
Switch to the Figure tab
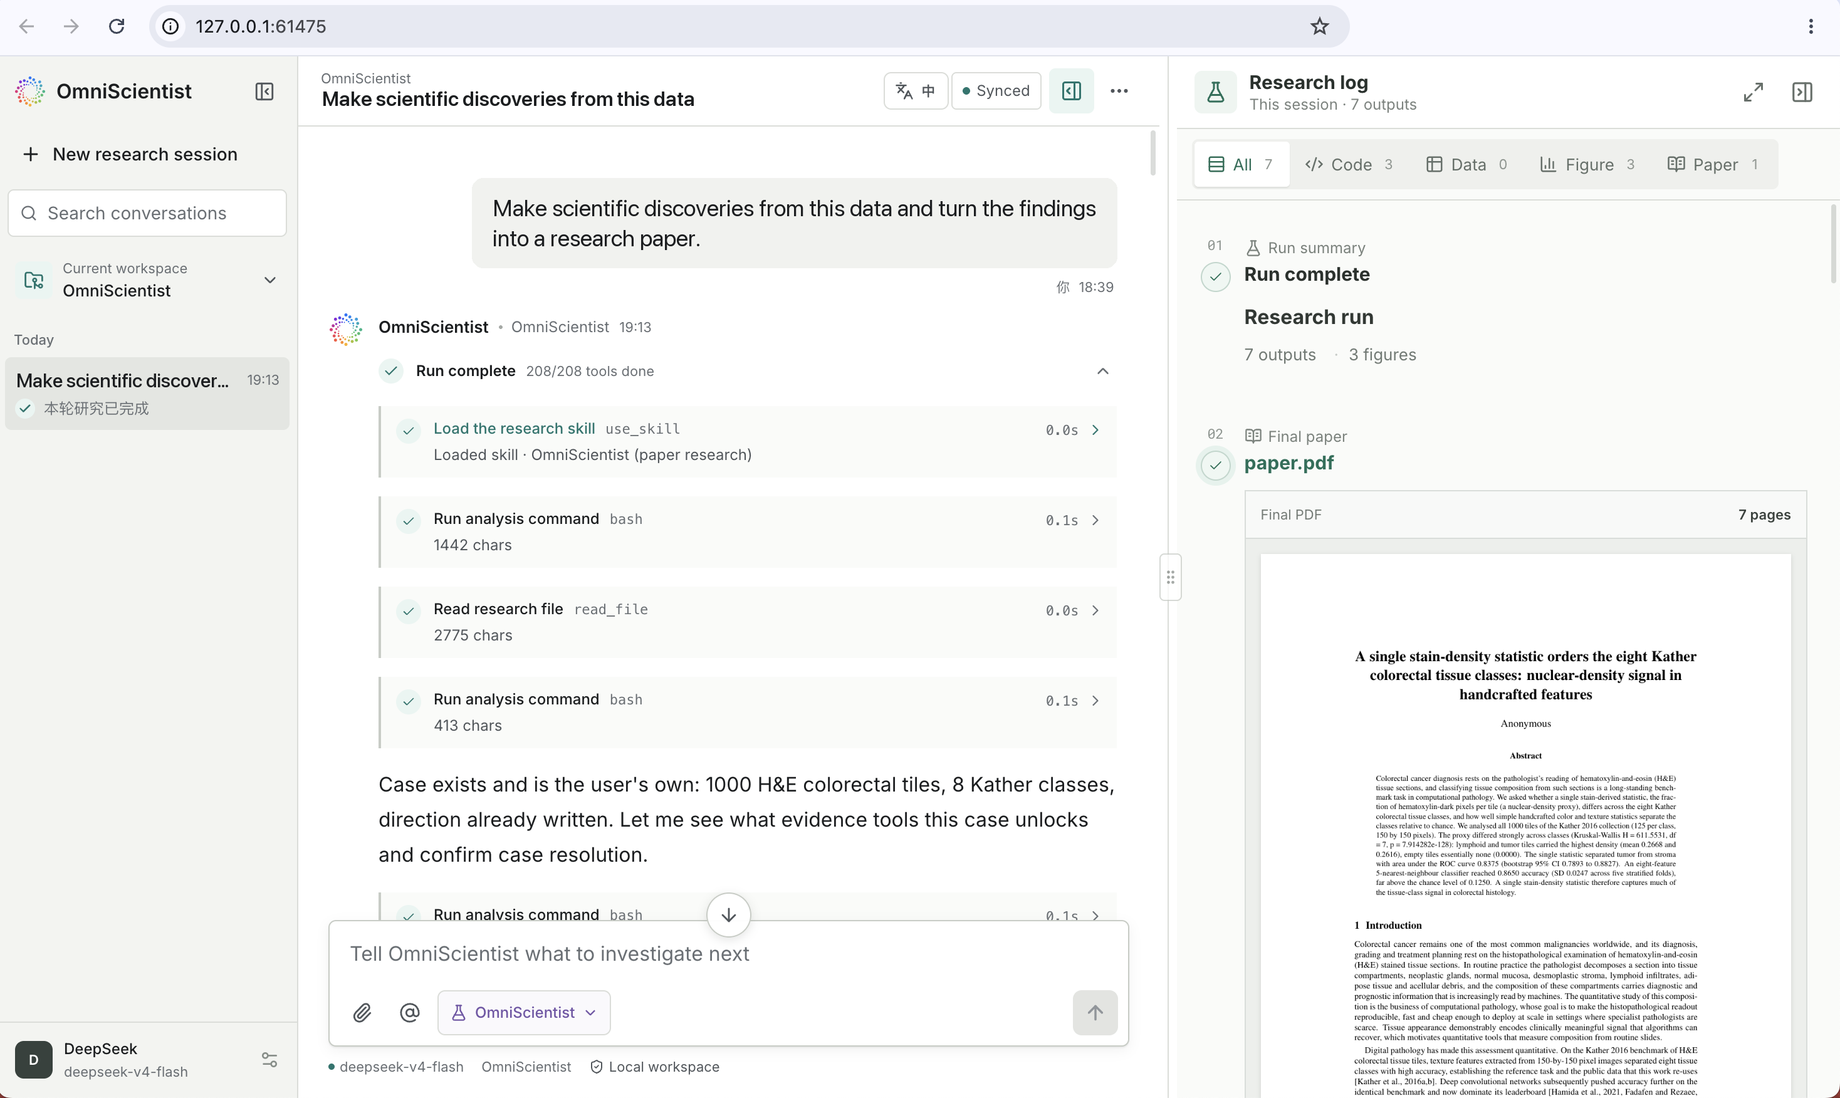click(1587, 164)
